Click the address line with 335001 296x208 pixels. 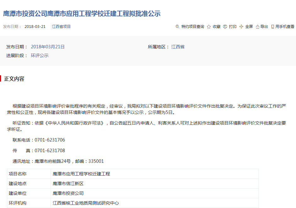point(58,161)
